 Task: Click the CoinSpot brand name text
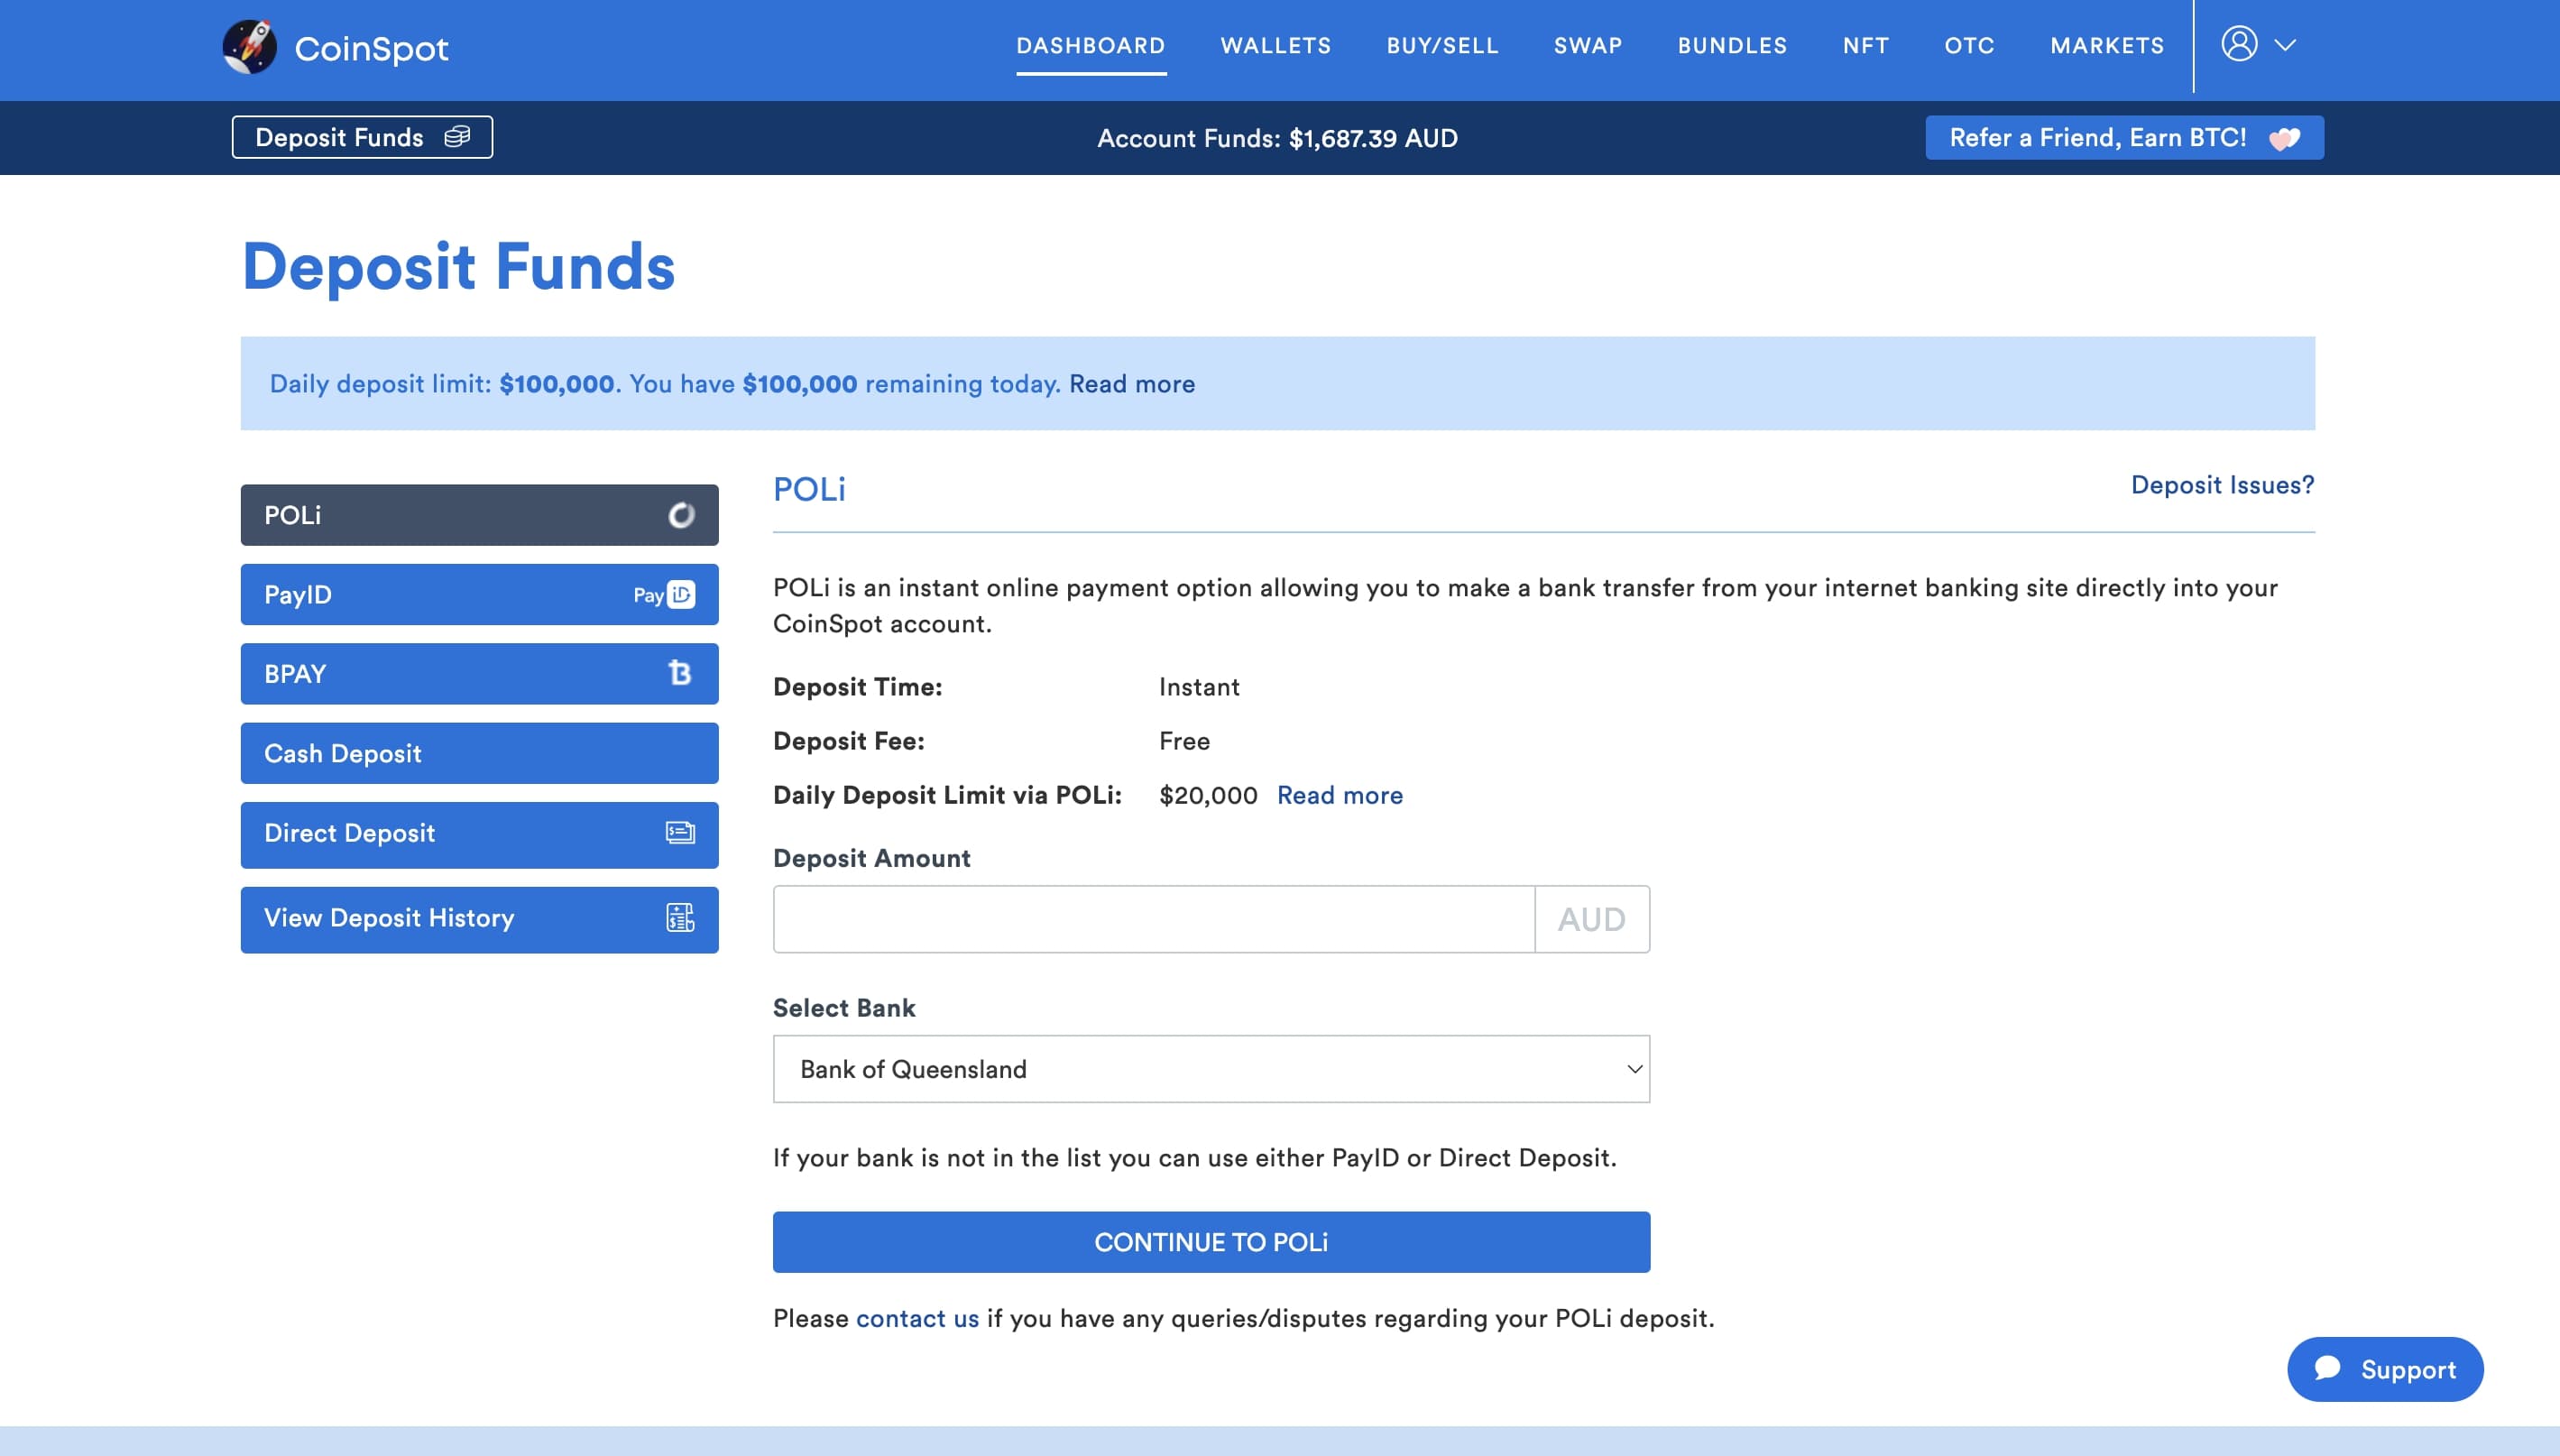(x=371, y=48)
